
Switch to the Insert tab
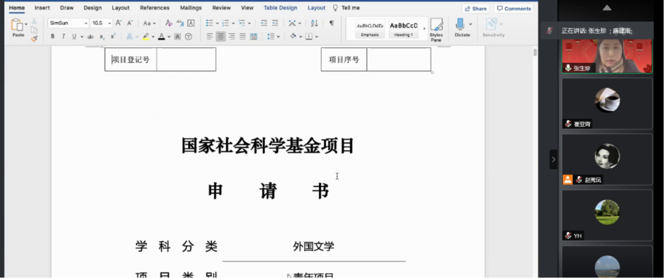click(42, 8)
